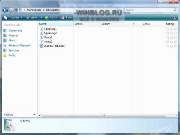Click the Back navigation arrow button
This screenshot has width=180, height=135.
(5, 10)
